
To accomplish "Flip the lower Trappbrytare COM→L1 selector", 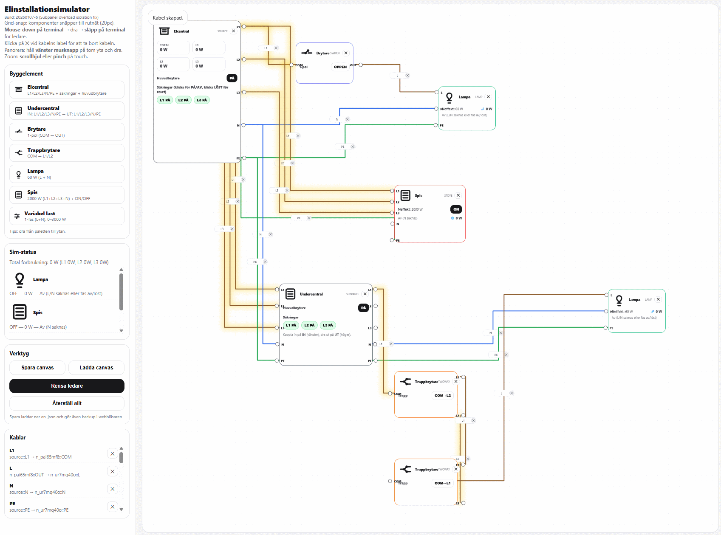I will coord(442,483).
